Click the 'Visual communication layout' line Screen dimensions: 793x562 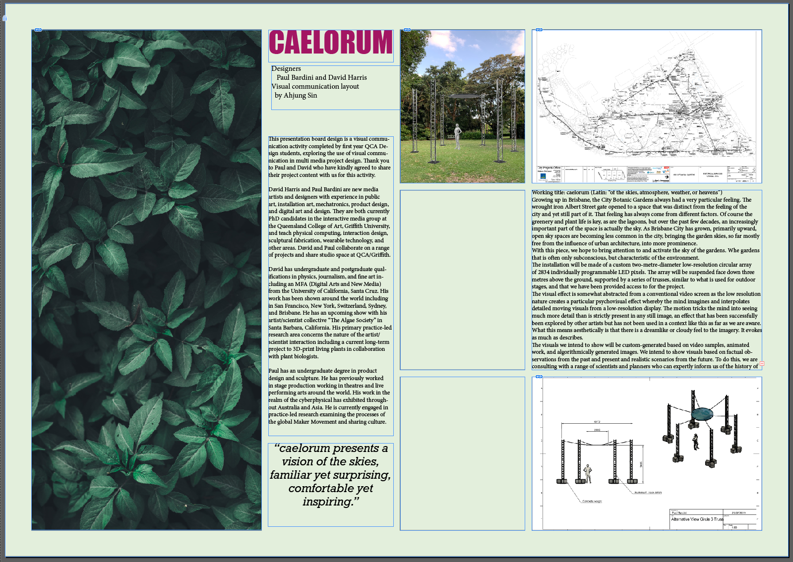(315, 87)
